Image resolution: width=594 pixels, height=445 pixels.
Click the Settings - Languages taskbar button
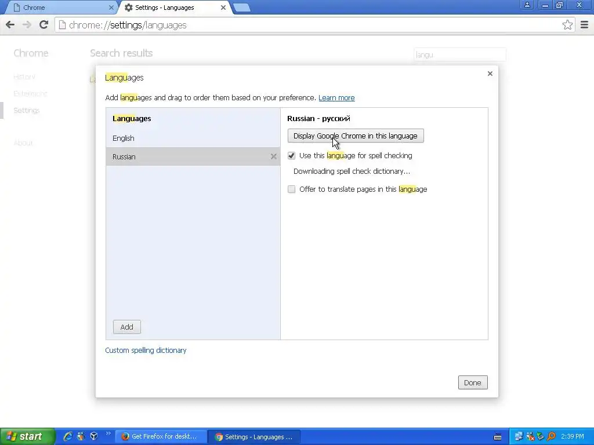tap(255, 437)
